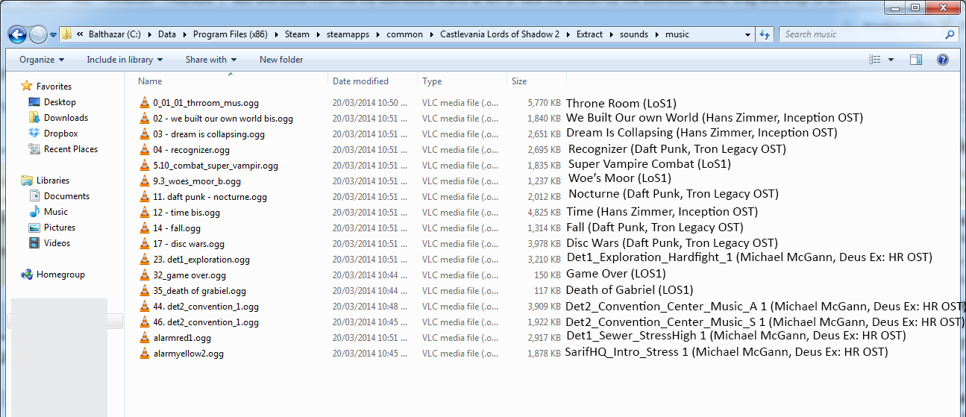Click VLC icon of alarmyellow2.ogg
Image resolution: width=966 pixels, height=417 pixels.
click(144, 354)
